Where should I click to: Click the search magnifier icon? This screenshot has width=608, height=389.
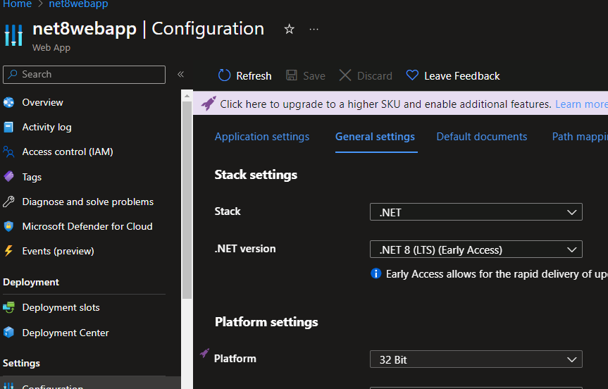pos(13,74)
